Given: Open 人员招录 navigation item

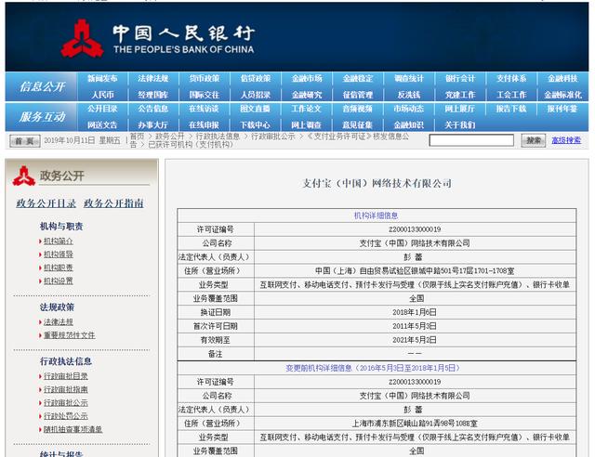Looking at the screenshot, I should (x=256, y=95).
